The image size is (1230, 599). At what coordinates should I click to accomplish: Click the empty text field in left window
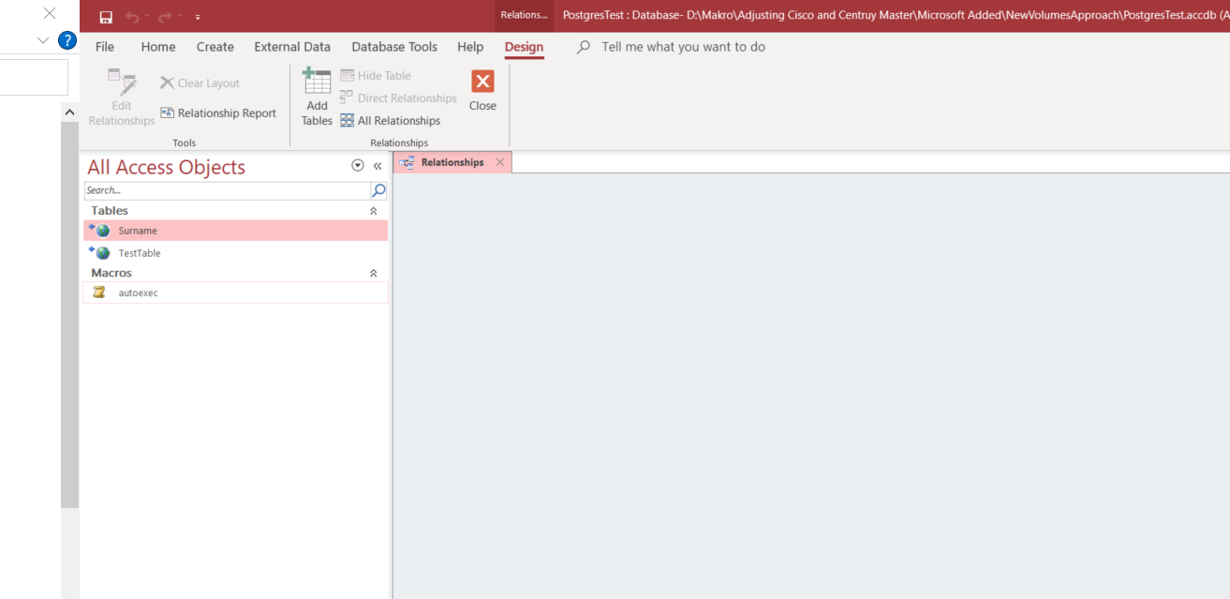tap(34, 77)
